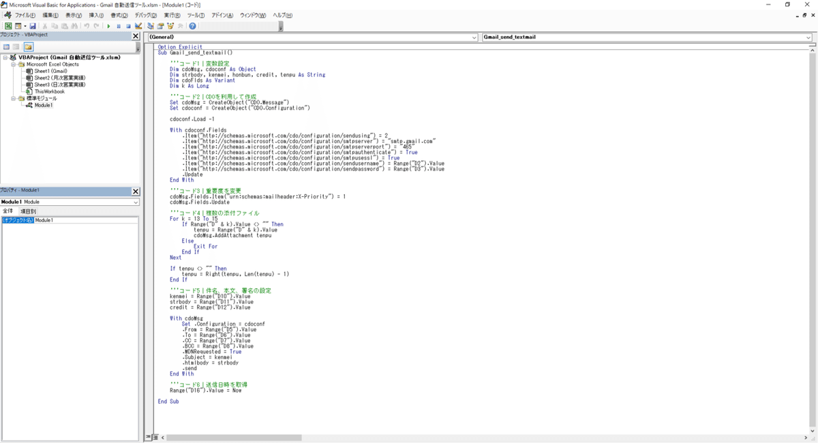Click the Paste icon in toolbar
Screen dimensions: 818x443
pos(65,26)
